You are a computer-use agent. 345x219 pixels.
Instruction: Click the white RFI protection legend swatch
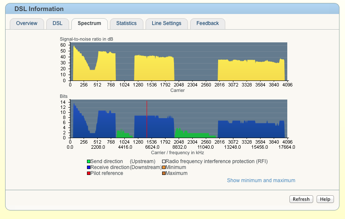pos(164,161)
